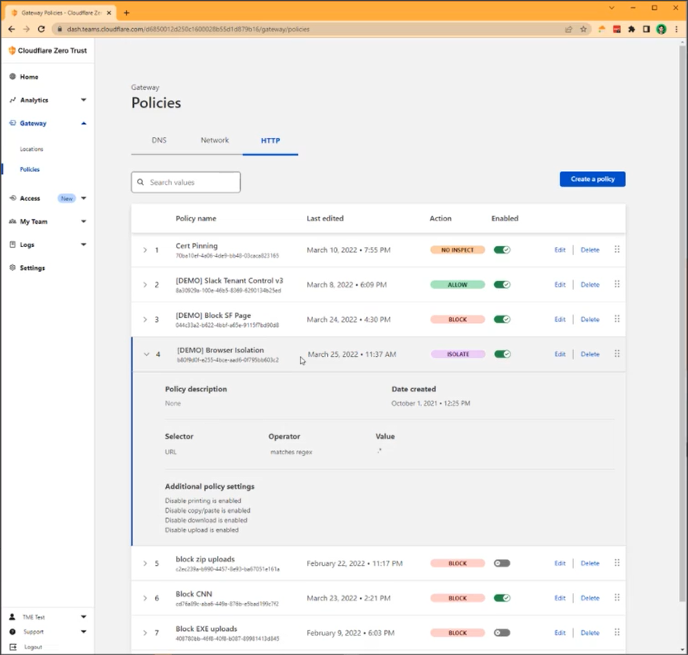Open Policies under Gateway
Viewport: 688px width, 655px height.
point(30,169)
